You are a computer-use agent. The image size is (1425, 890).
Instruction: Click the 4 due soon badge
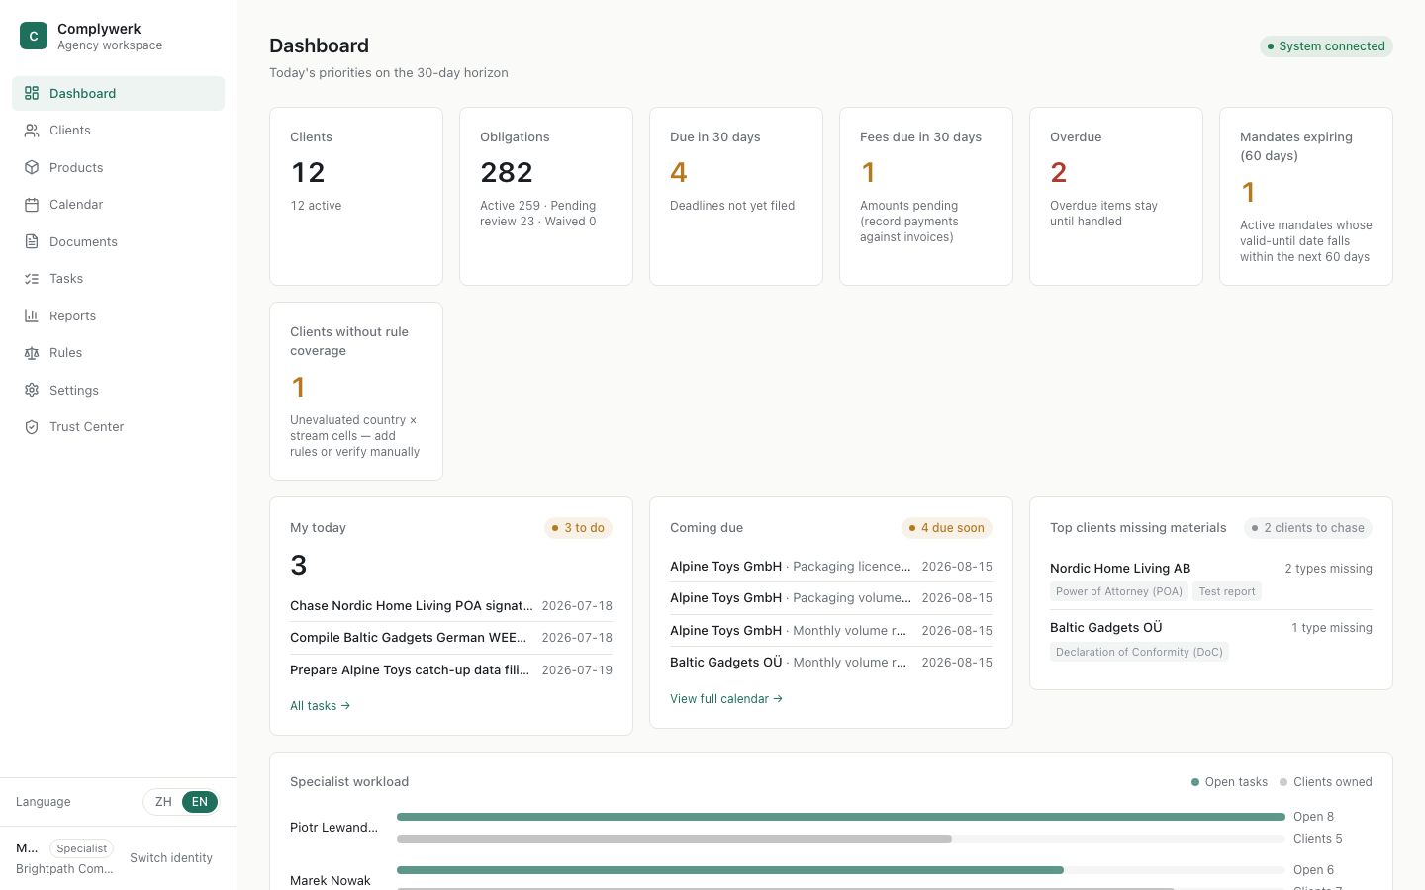947,528
